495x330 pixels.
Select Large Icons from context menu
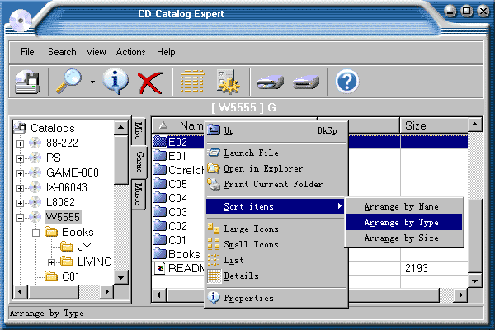pos(251,229)
